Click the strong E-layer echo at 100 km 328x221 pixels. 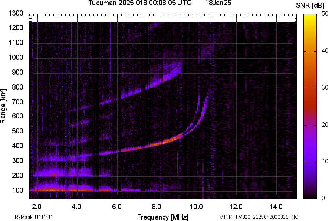click(63, 190)
